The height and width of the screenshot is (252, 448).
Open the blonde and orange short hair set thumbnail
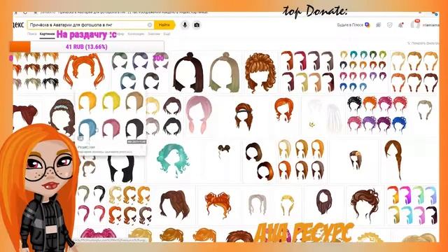click(x=414, y=71)
